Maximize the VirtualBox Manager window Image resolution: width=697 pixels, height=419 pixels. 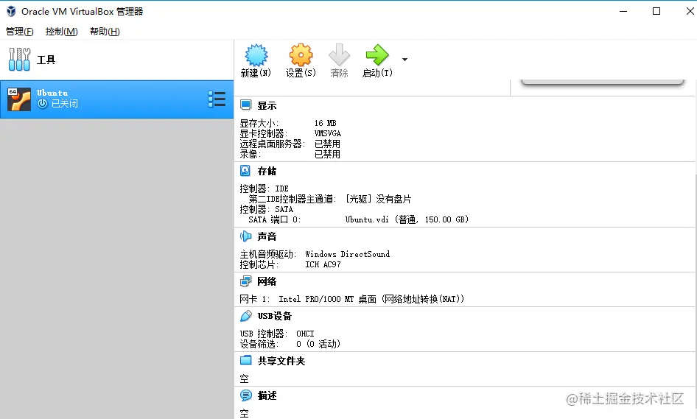tap(656, 11)
